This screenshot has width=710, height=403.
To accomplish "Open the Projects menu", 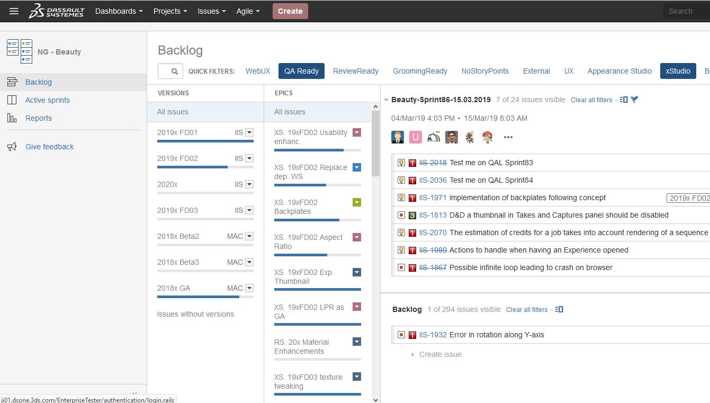I will 169,11.
